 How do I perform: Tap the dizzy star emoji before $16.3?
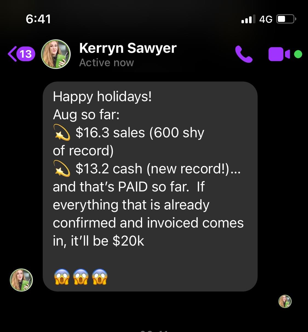(62, 133)
